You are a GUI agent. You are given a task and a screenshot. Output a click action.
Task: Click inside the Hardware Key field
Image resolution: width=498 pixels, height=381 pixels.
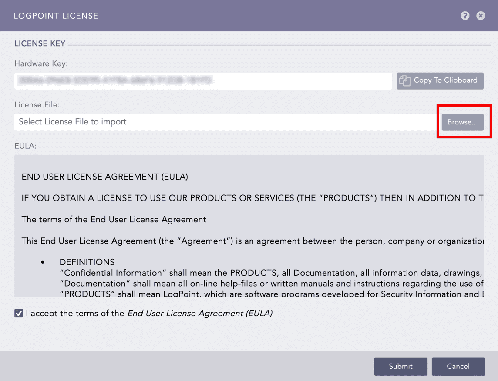[x=174, y=80]
